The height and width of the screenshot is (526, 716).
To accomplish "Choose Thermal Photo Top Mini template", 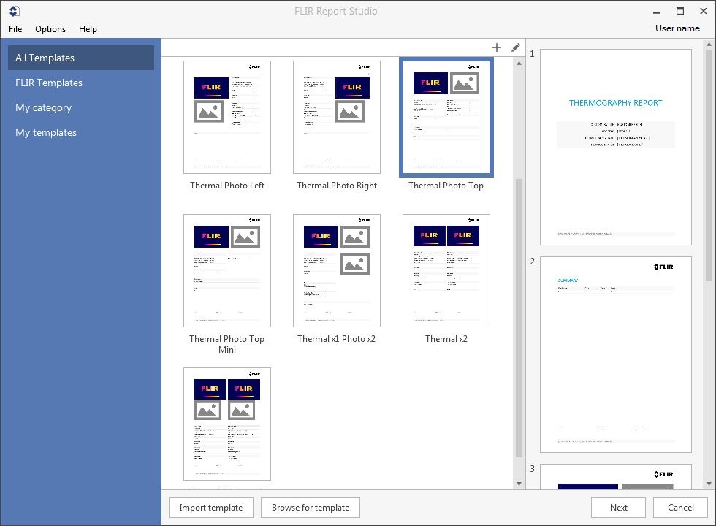I will point(227,271).
